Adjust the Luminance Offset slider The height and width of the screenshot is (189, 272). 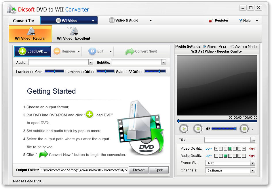[x=105, y=72]
